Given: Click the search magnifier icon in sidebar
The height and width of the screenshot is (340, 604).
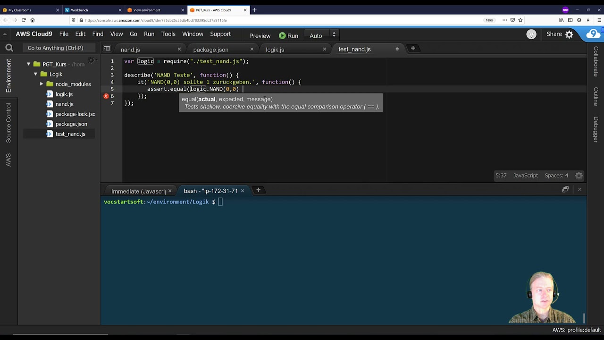Looking at the screenshot, I should (9, 47).
